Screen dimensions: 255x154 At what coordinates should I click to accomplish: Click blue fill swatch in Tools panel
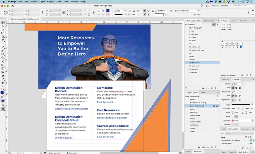point(2,93)
